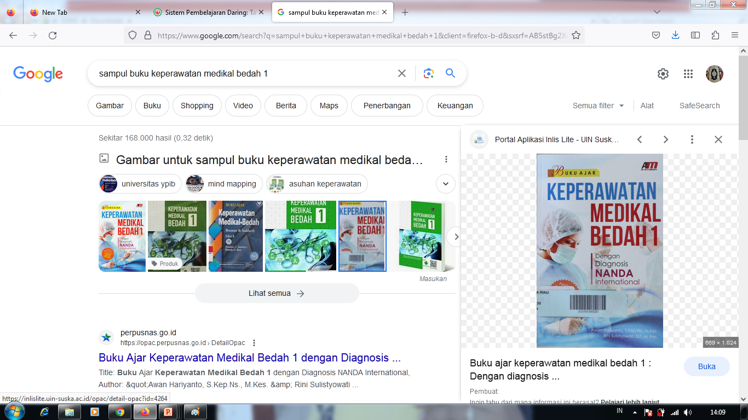Open Google account profile picture
This screenshot has height=420, width=748.
click(x=715, y=74)
